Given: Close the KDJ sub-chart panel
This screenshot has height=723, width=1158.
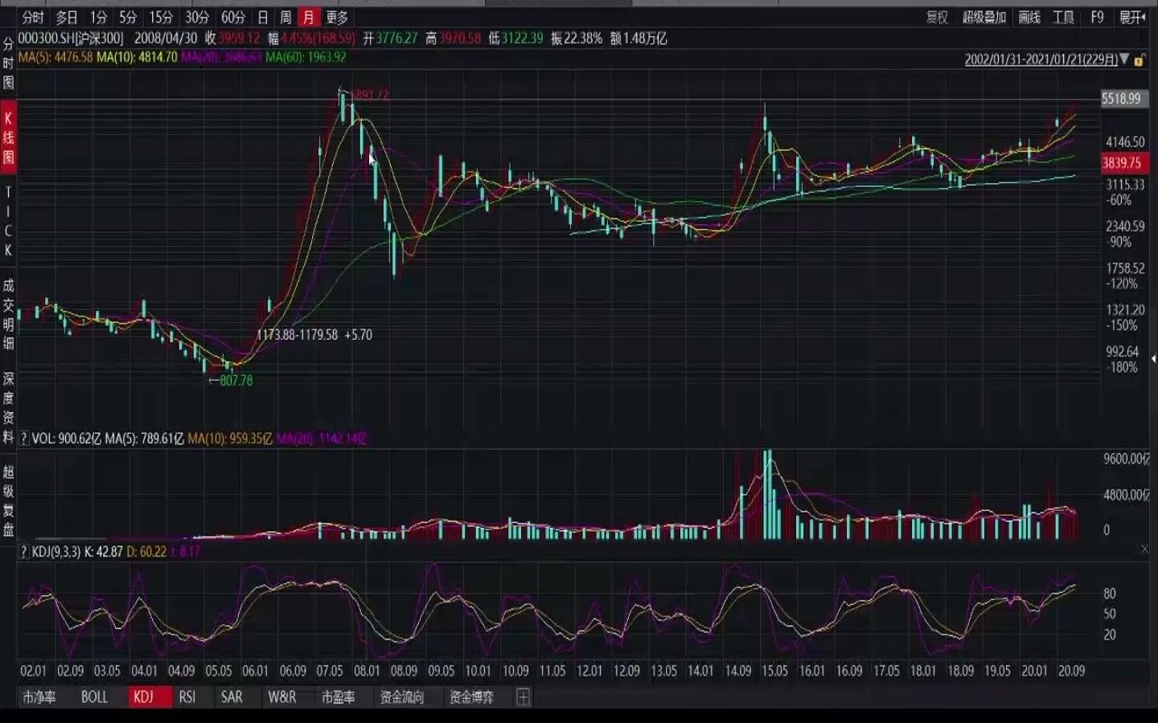Looking at the screenshot, I should point(1144,549).
